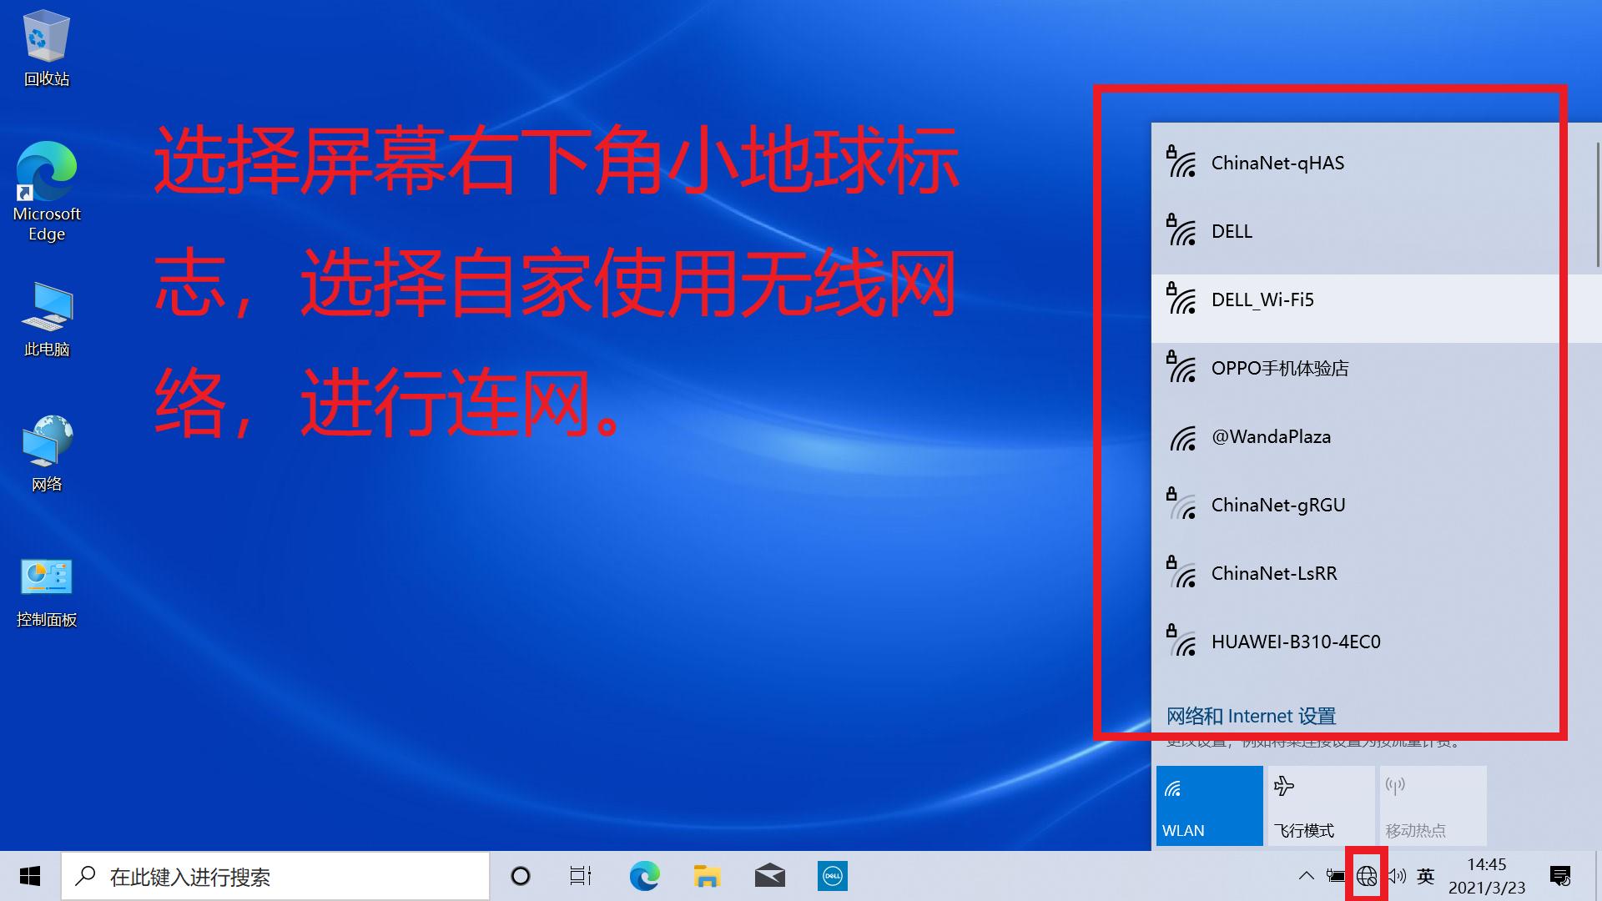Open 网络和 Internet 设置 link
The image size is (1602, 901).
pyautogui.click(x=1250, y=716)
